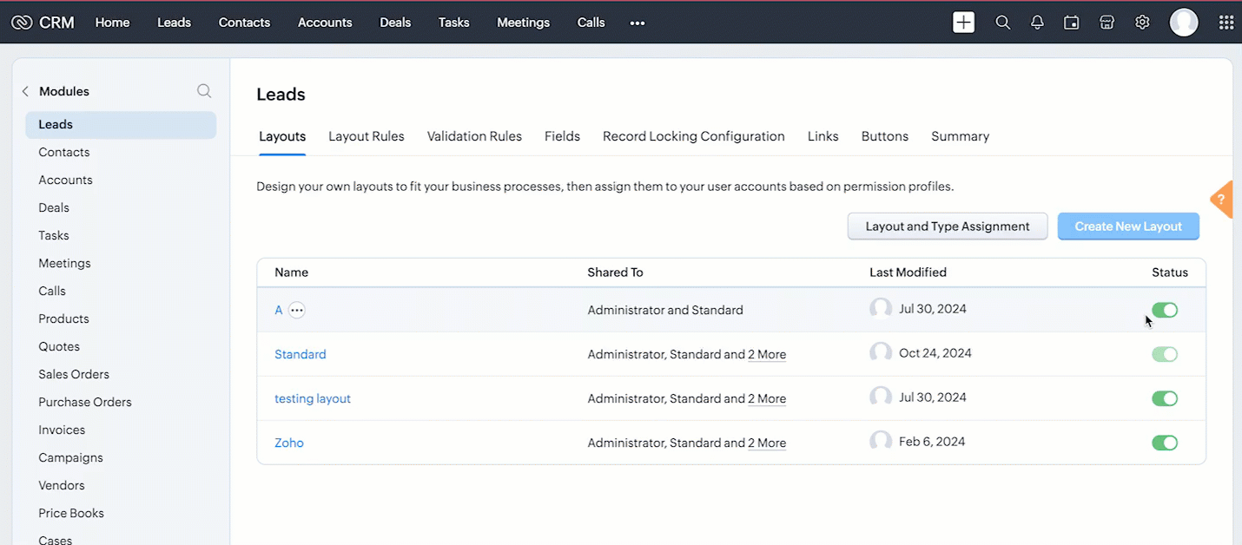The image size is (1242, 545).
Task: Click the plus quick-create icon
Action: tap(963, 23)
